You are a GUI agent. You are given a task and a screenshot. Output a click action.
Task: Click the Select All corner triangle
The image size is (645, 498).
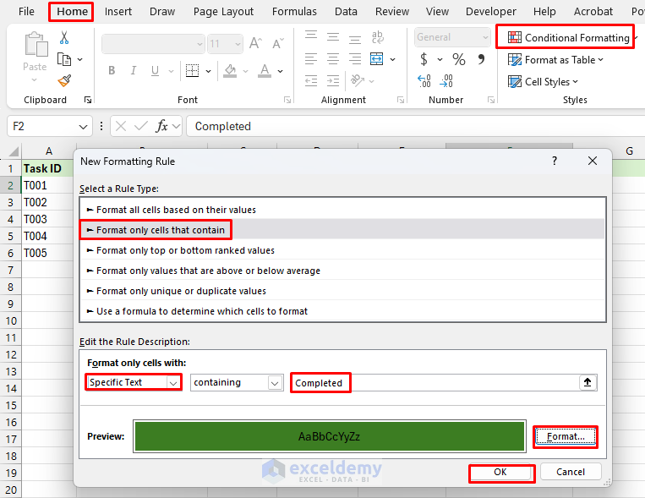[14, 151]
